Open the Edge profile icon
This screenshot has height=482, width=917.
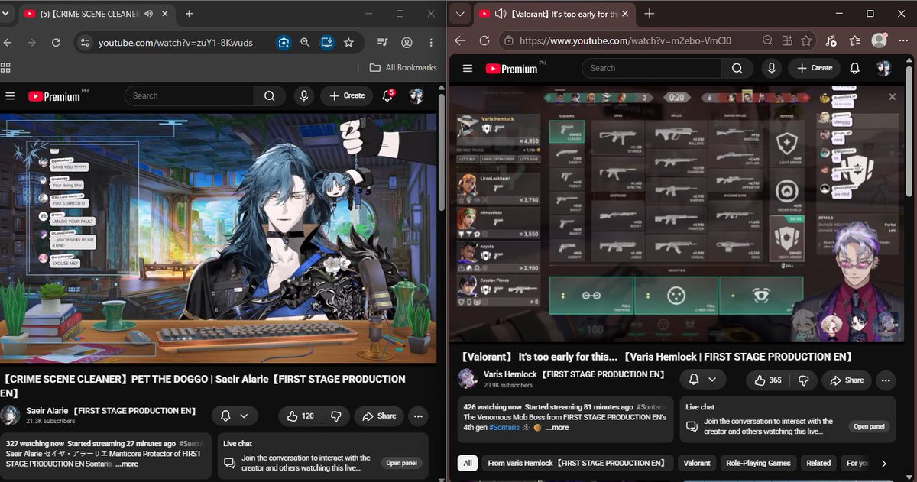click(880, 40)
